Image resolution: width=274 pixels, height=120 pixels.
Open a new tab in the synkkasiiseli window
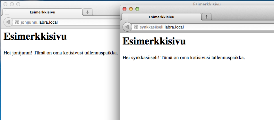(x=207, y=17)
